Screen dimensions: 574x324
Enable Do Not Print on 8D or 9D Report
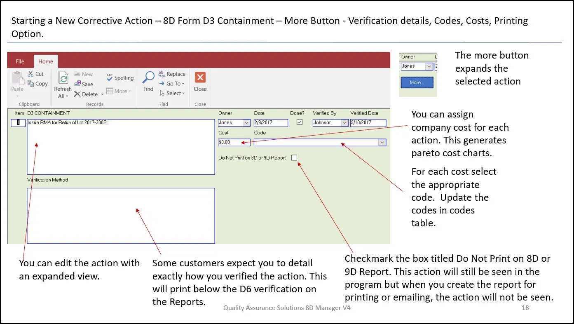(x=294, y=157)
